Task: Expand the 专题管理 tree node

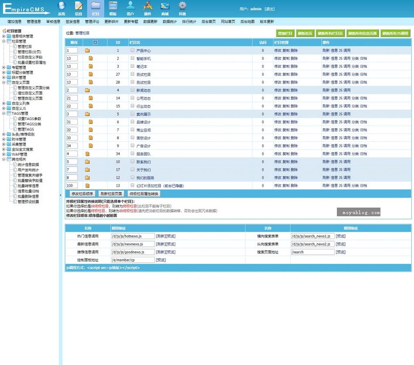Action: (x=3, y=68)
